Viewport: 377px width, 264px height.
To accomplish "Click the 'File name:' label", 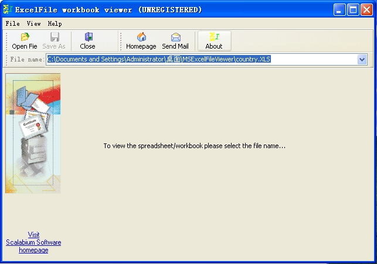I will 27,59.
